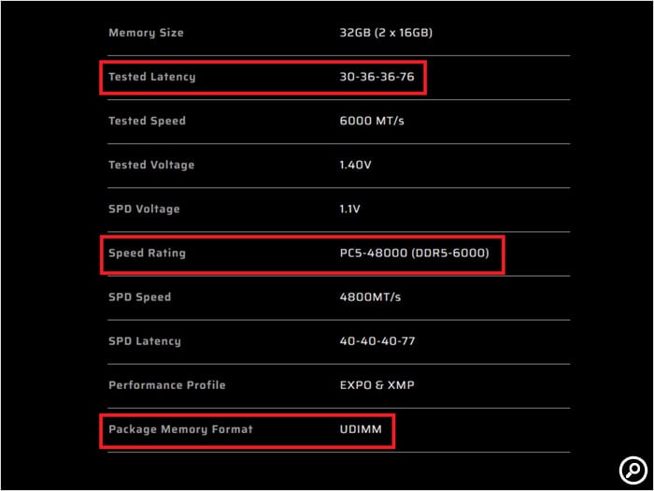Screen dimensions: 654x491
Task: Click the Performance Profile label
Action: (166, 384)
